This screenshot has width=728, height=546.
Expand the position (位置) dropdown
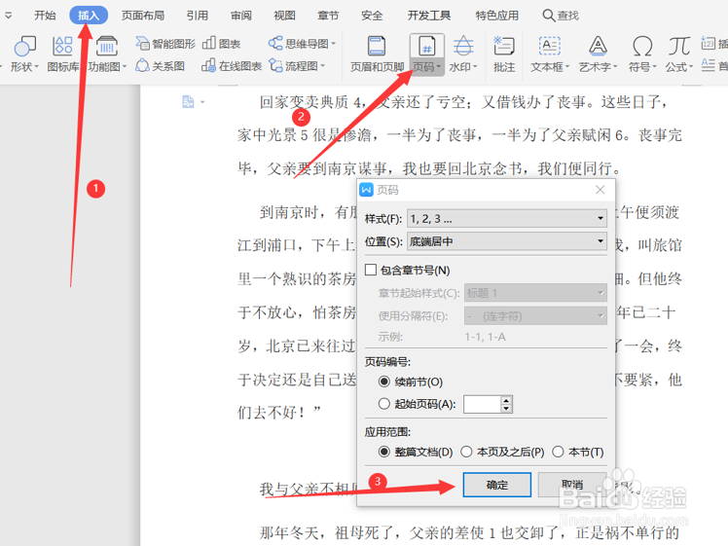[507, 241]
